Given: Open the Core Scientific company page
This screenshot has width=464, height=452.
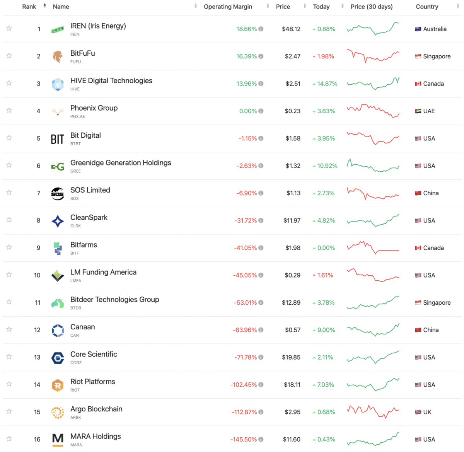Looking at the screenshot, I should [94, 354].
